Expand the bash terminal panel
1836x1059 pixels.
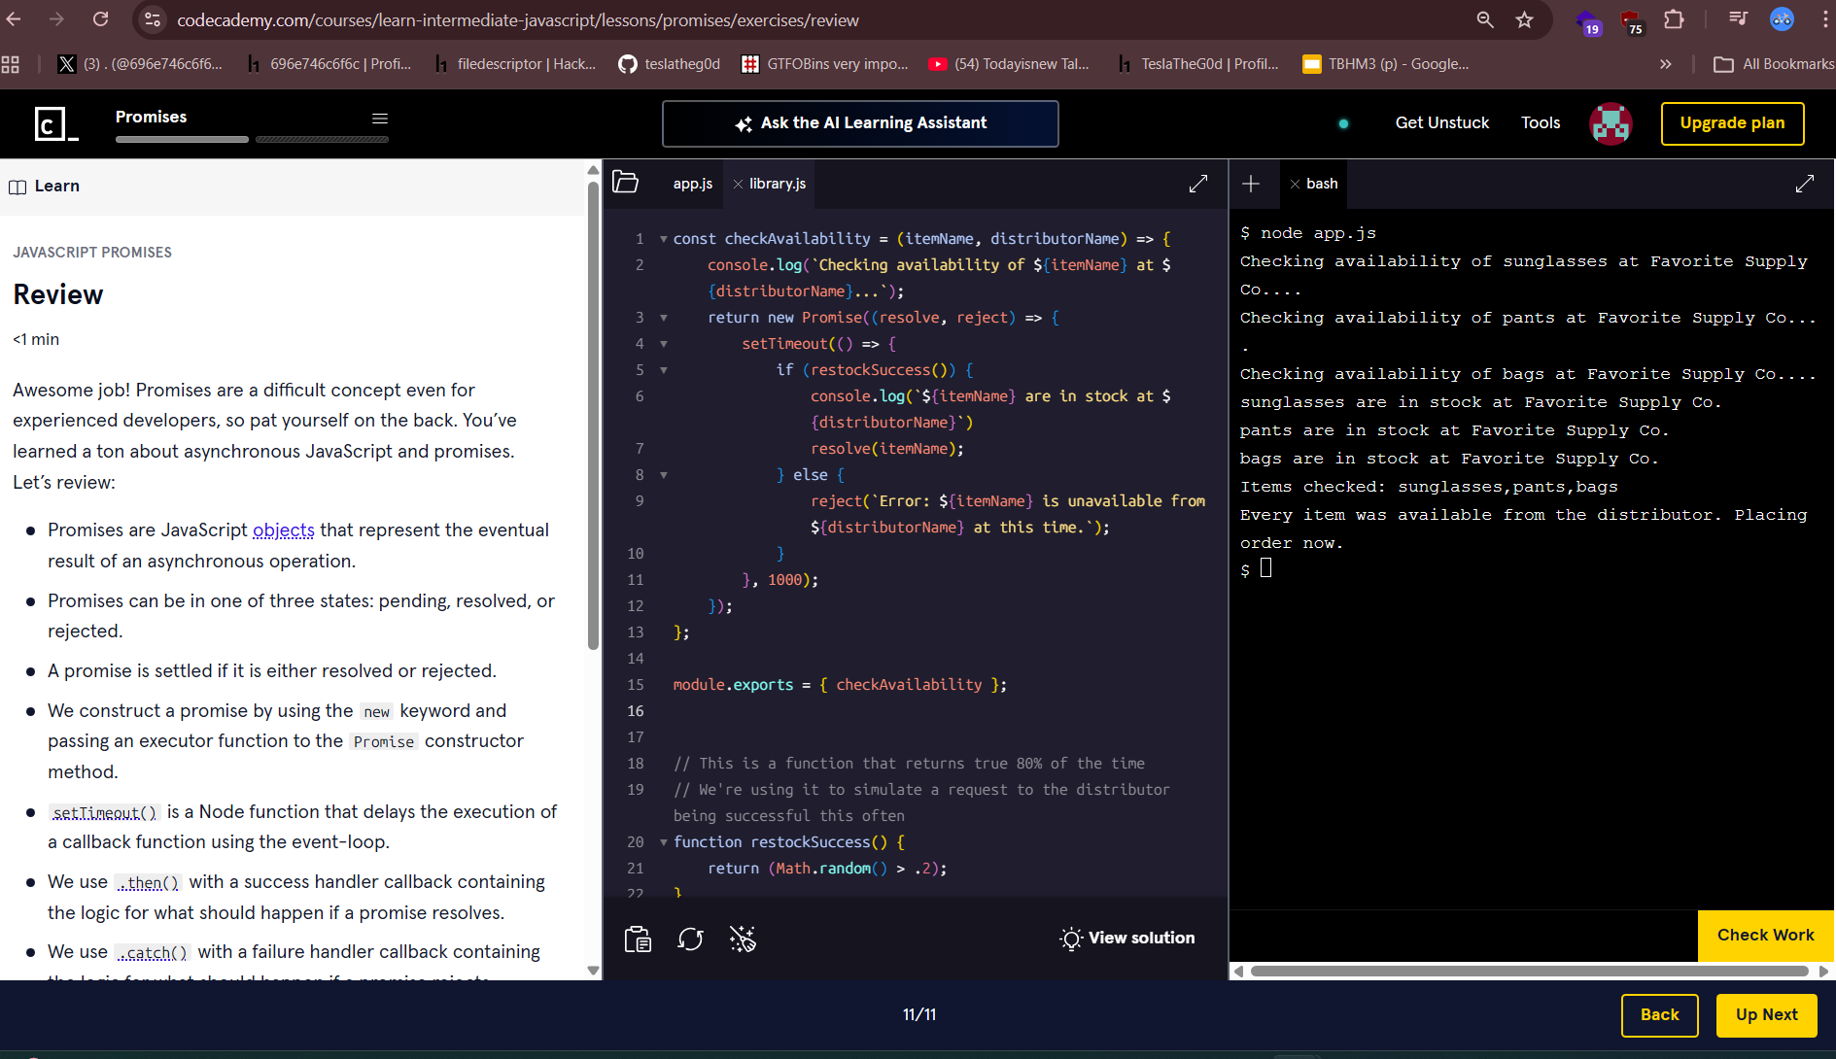pos(1804,184)
